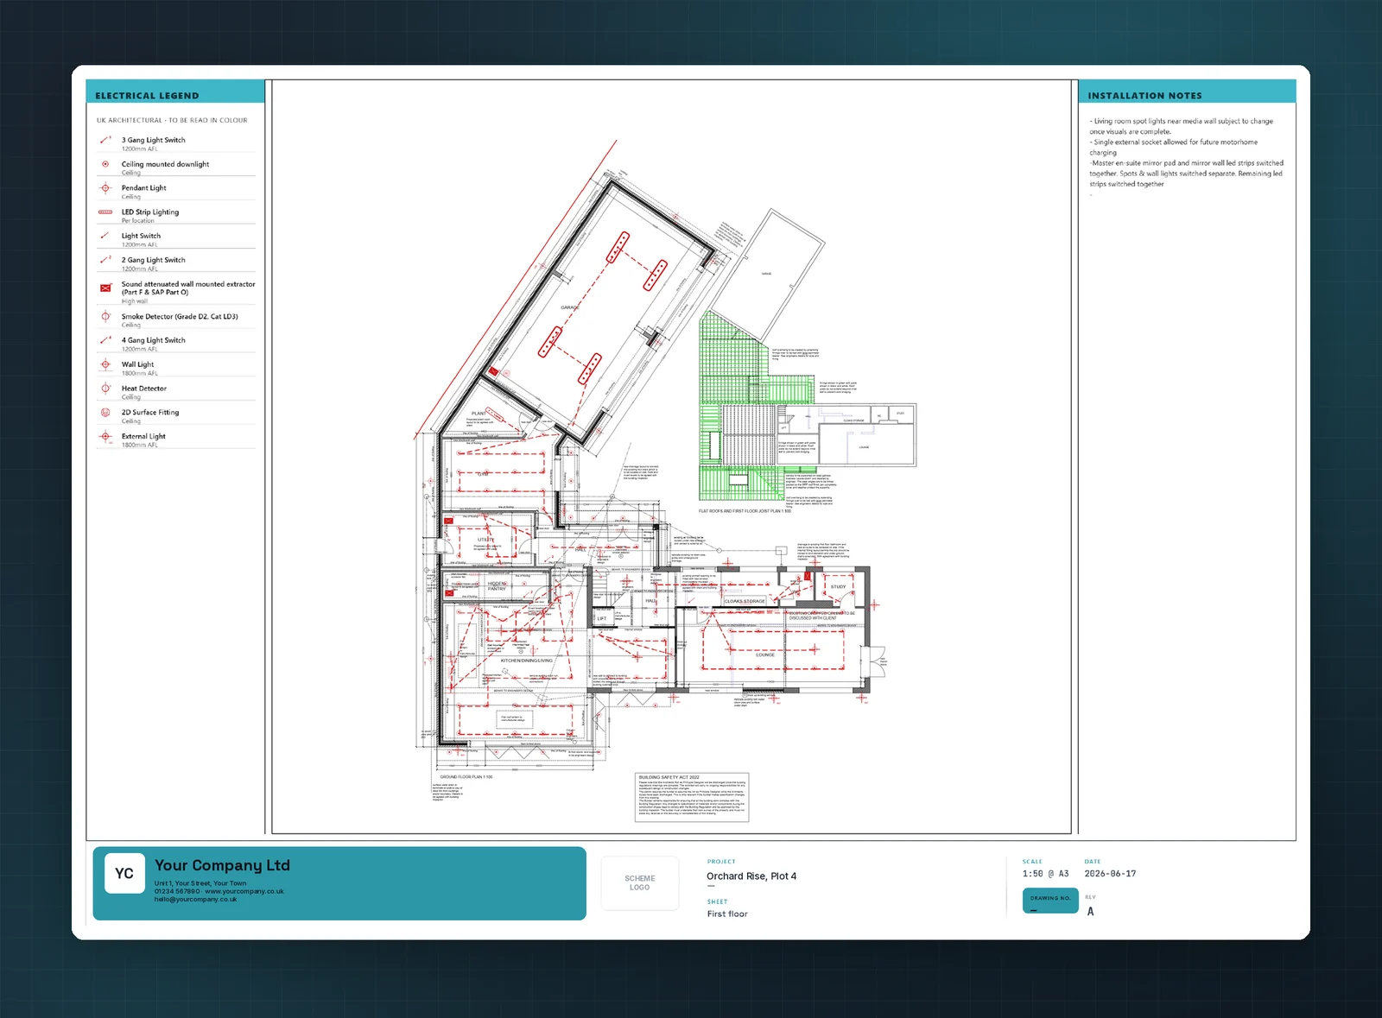Viewport: 1382px width, 1018px height.
Task: Click the Installation Notes panel header
Action: pyautogui.click(x=1187, y=92)
